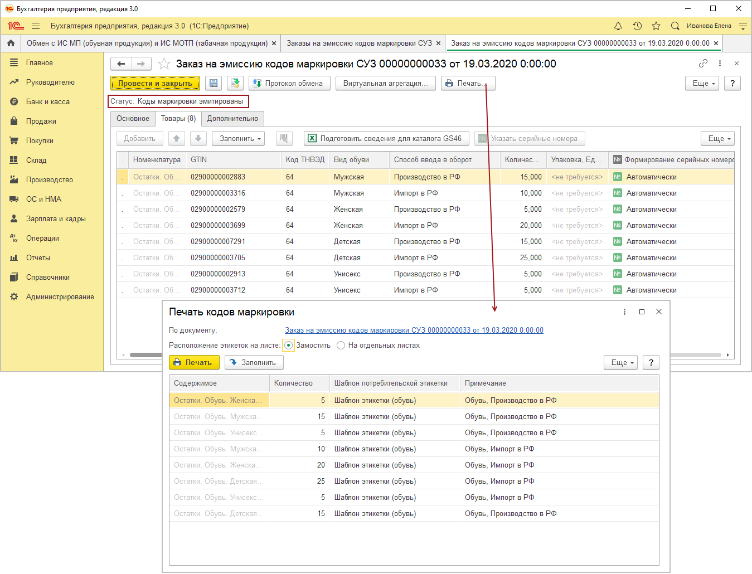Click help question button in document toolbar
752x574 pixels.
(x=732, y=83)
